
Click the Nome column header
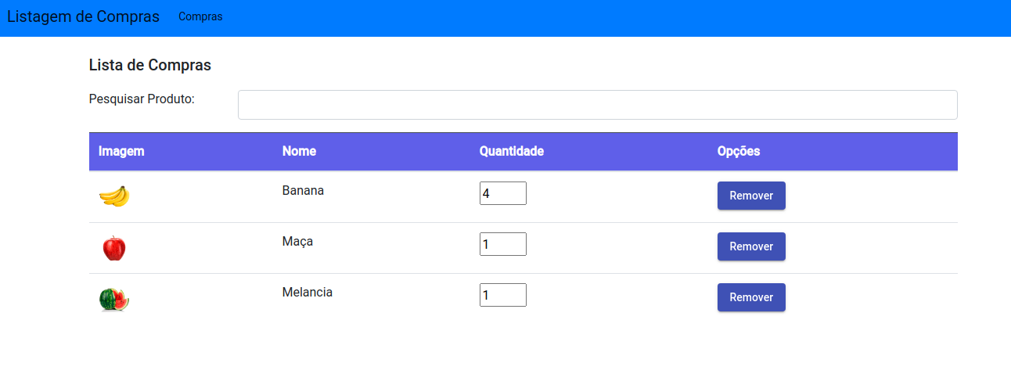point(299,151)
